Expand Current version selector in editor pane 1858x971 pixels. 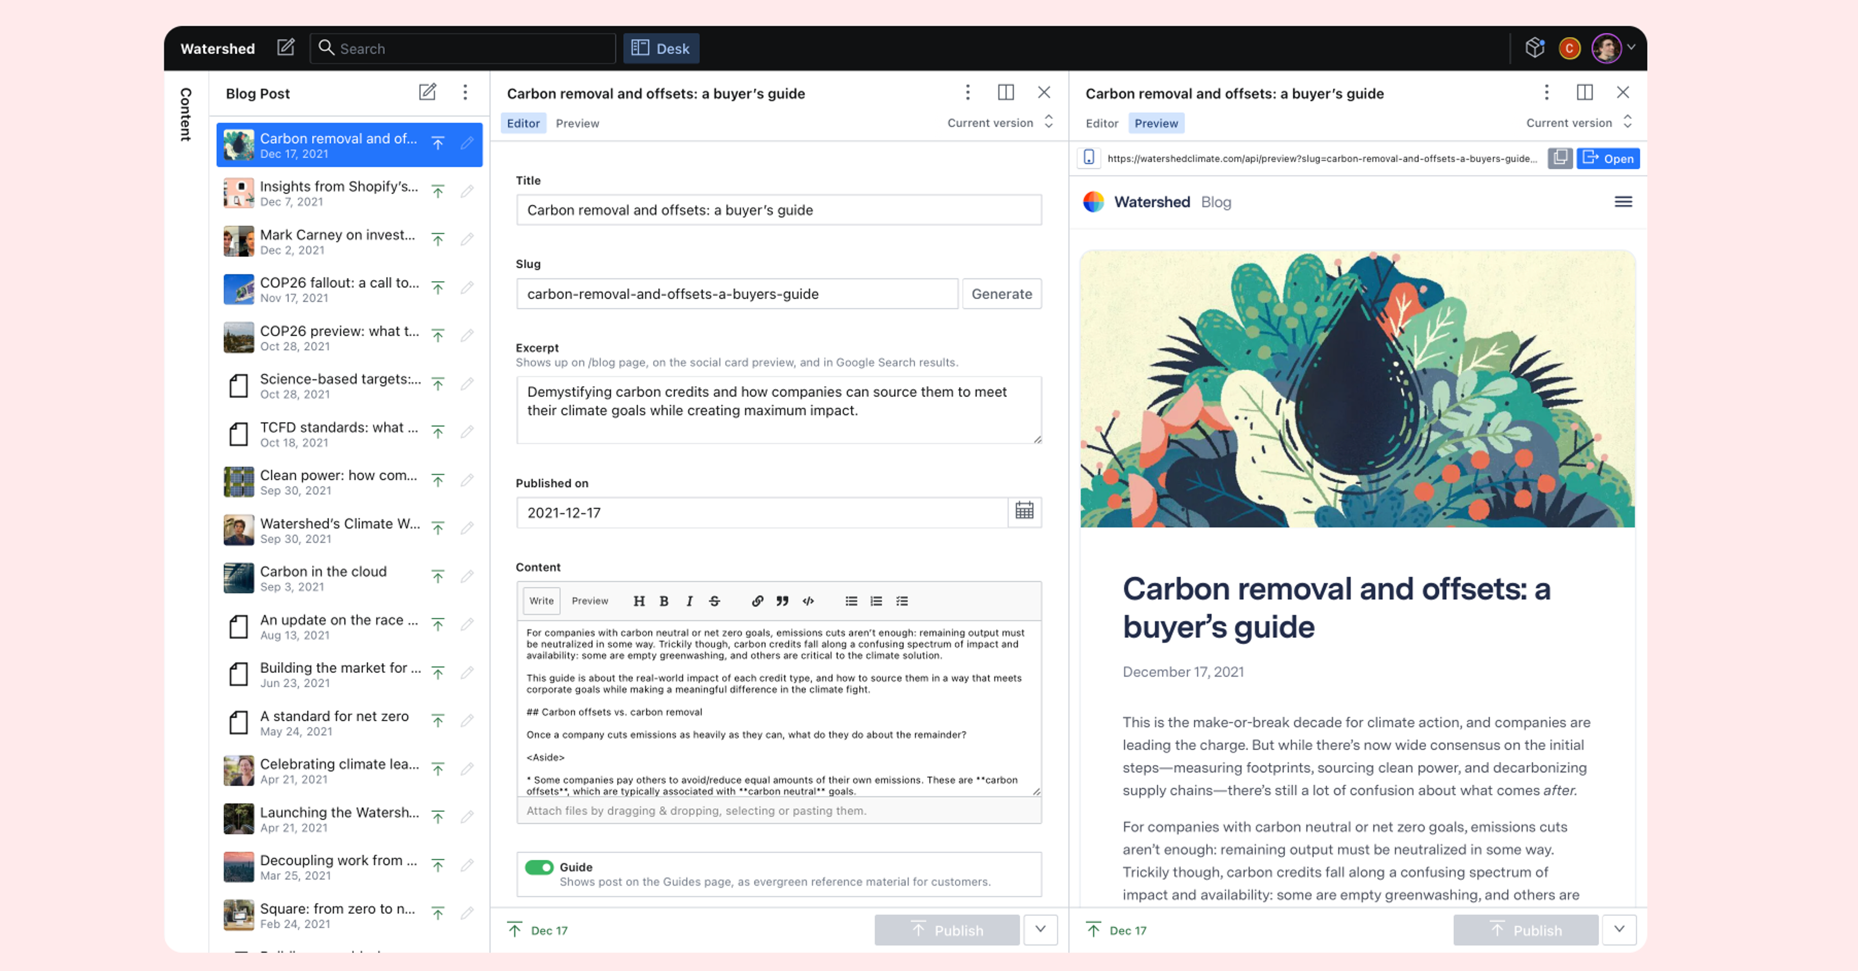(x=1000, y=122)
